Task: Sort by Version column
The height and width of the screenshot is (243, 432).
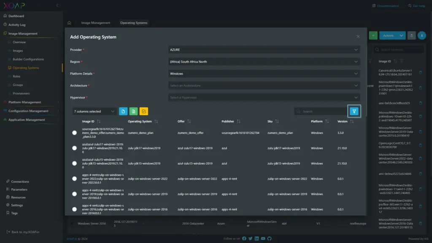Action: point(352,121)
